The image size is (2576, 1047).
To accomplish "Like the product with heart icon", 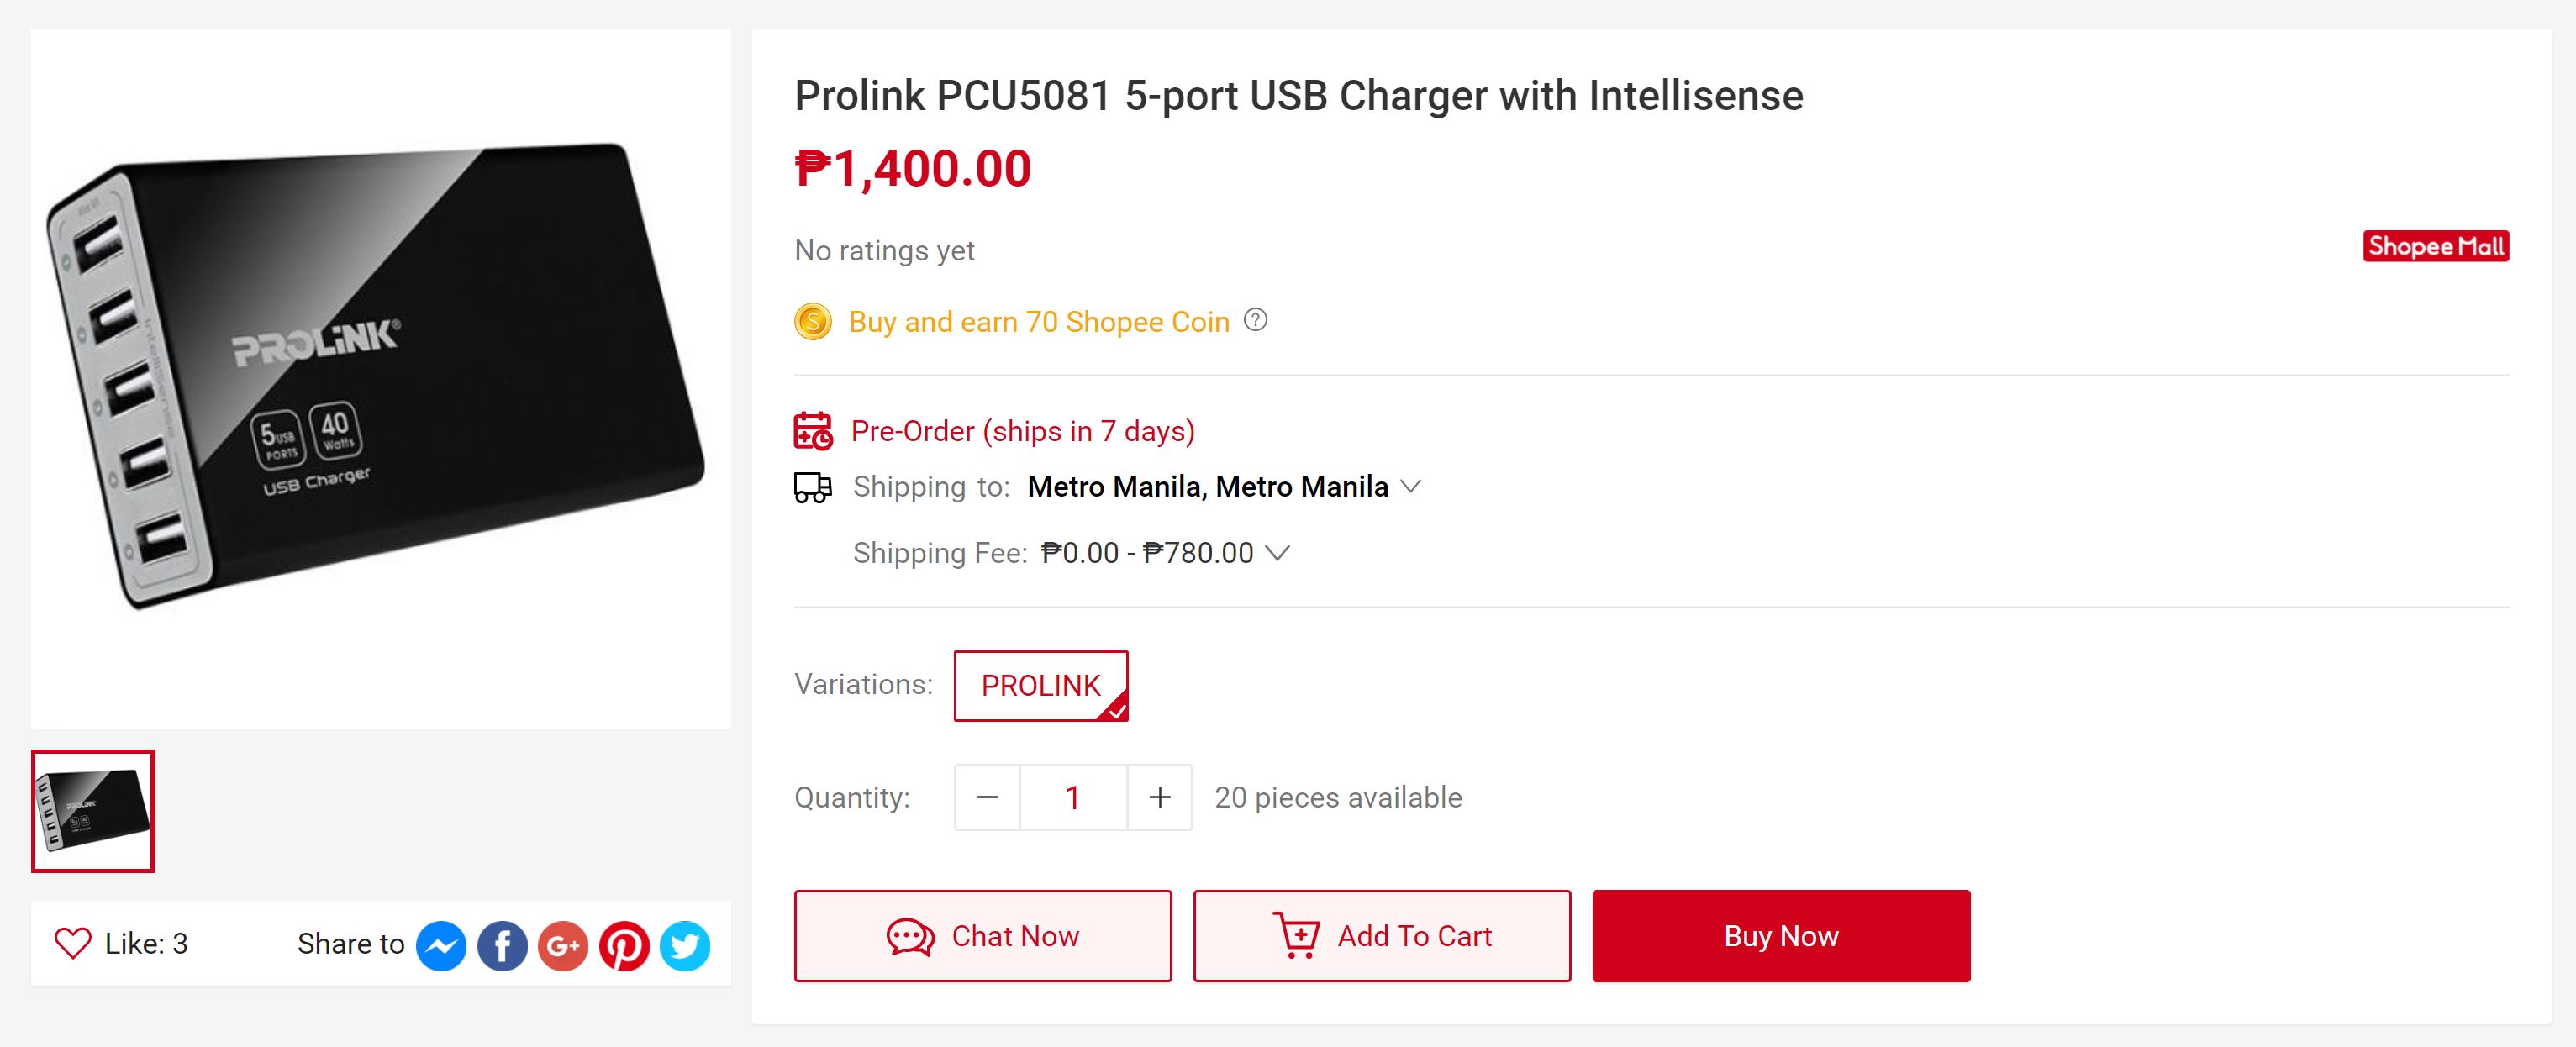I will [73, 943].
